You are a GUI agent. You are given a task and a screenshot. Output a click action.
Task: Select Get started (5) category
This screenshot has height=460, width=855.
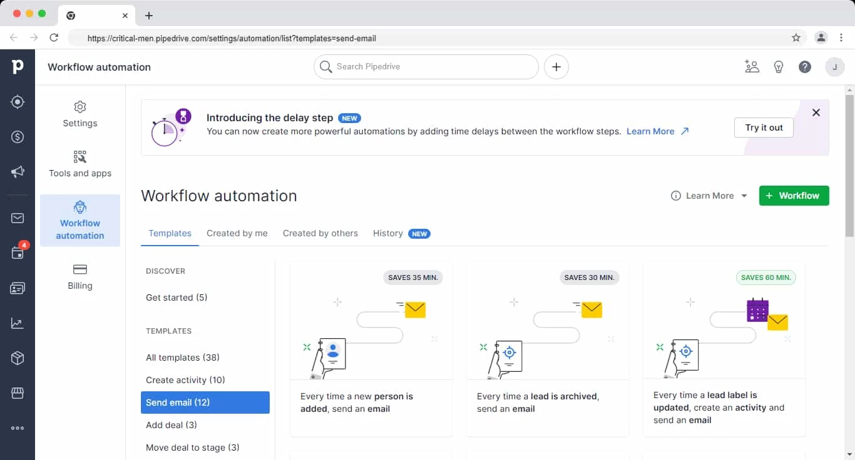[x=205, y=297]
